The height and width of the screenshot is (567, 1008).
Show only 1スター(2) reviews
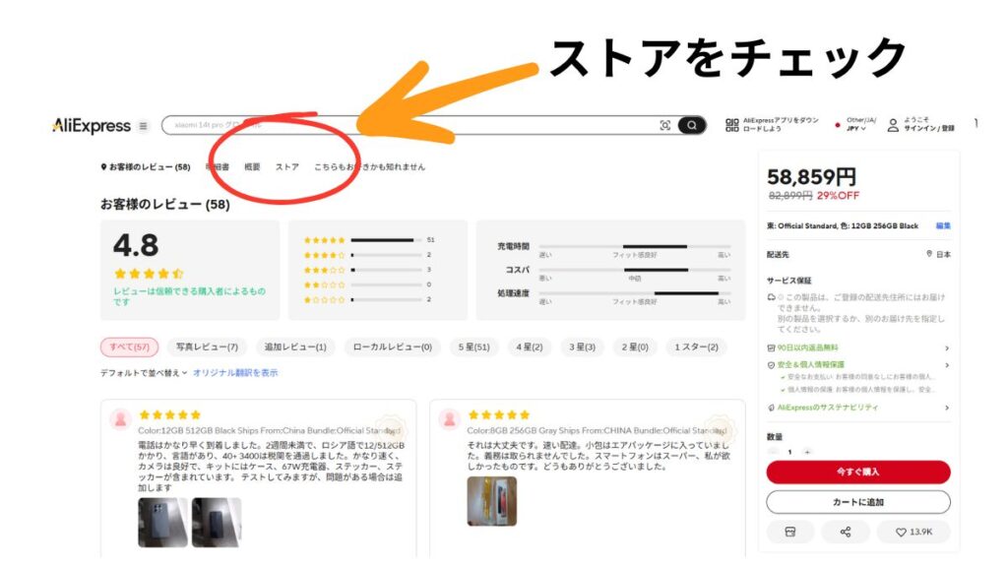[x=696, y=347]
